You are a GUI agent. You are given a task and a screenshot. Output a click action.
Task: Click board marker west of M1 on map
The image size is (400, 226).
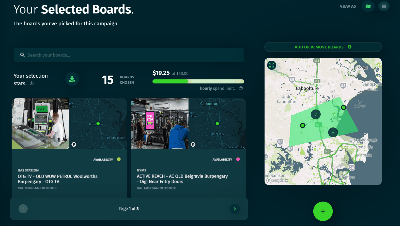[x=302, y=125]
